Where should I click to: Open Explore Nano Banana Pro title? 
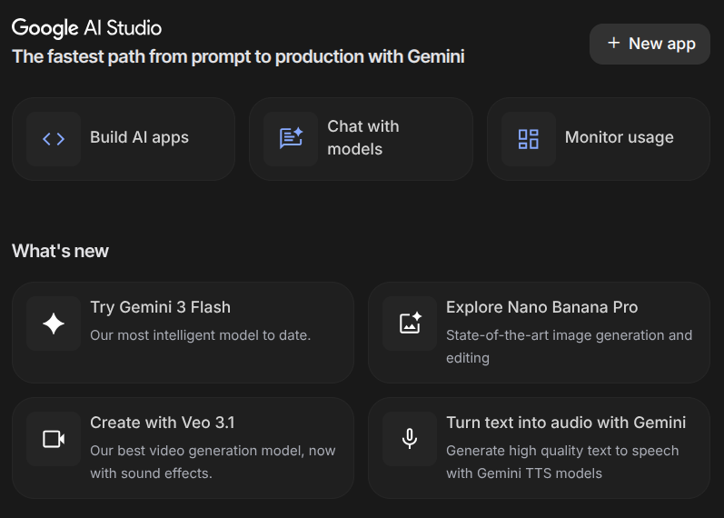[542, 307]
